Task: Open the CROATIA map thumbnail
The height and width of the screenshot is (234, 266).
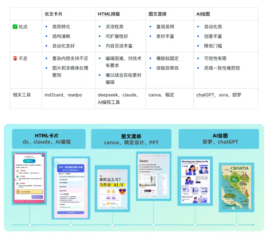Action: coord(236,187)
